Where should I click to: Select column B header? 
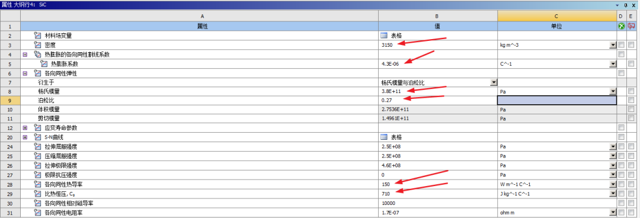[x=438, y=16]
